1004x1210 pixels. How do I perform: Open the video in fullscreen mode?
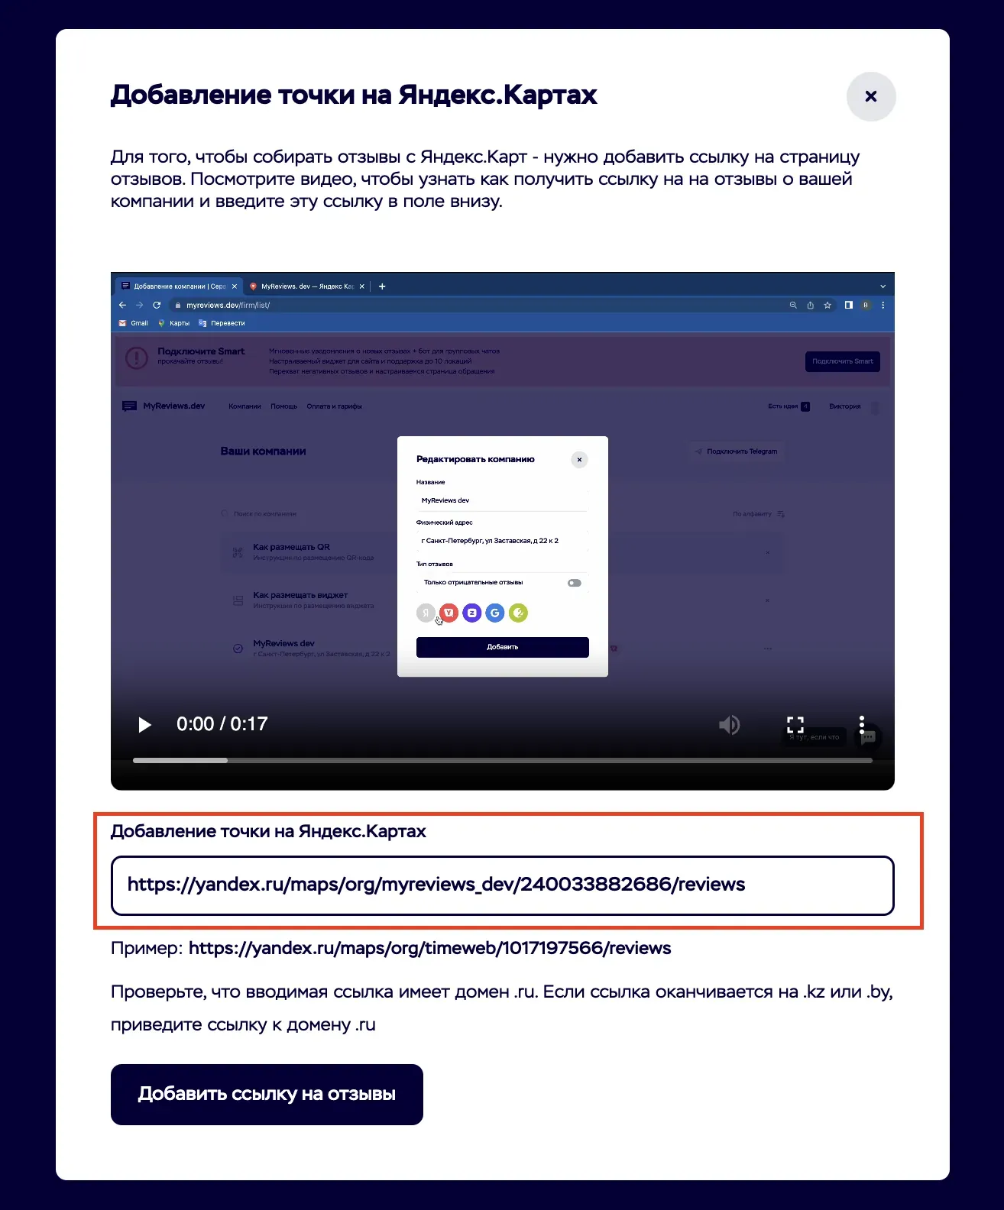(x=795, y=724)
